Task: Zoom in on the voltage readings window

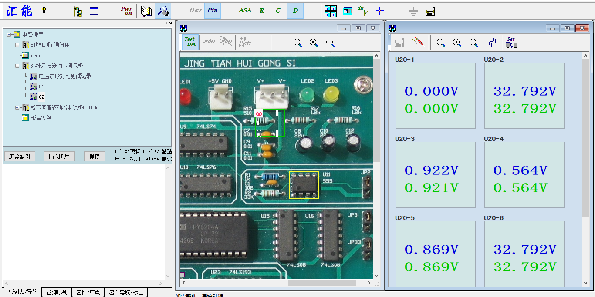Action: [441, 43]
